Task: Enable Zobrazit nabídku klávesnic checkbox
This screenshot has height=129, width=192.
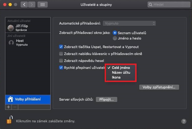Action: click(x=61, y=54)
